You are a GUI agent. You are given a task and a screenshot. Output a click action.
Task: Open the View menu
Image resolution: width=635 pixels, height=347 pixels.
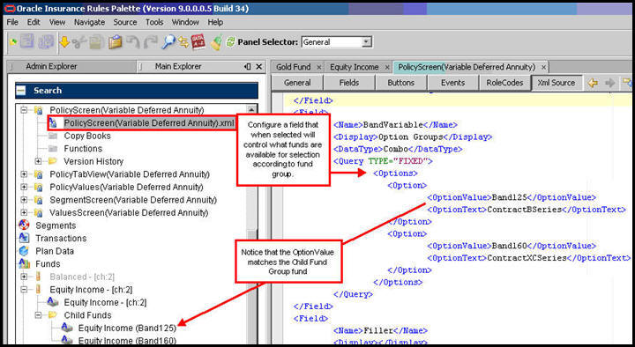(57, 22)
